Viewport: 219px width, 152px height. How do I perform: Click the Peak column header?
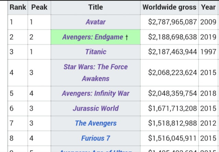pyautogui.click(x=39, y=7)
